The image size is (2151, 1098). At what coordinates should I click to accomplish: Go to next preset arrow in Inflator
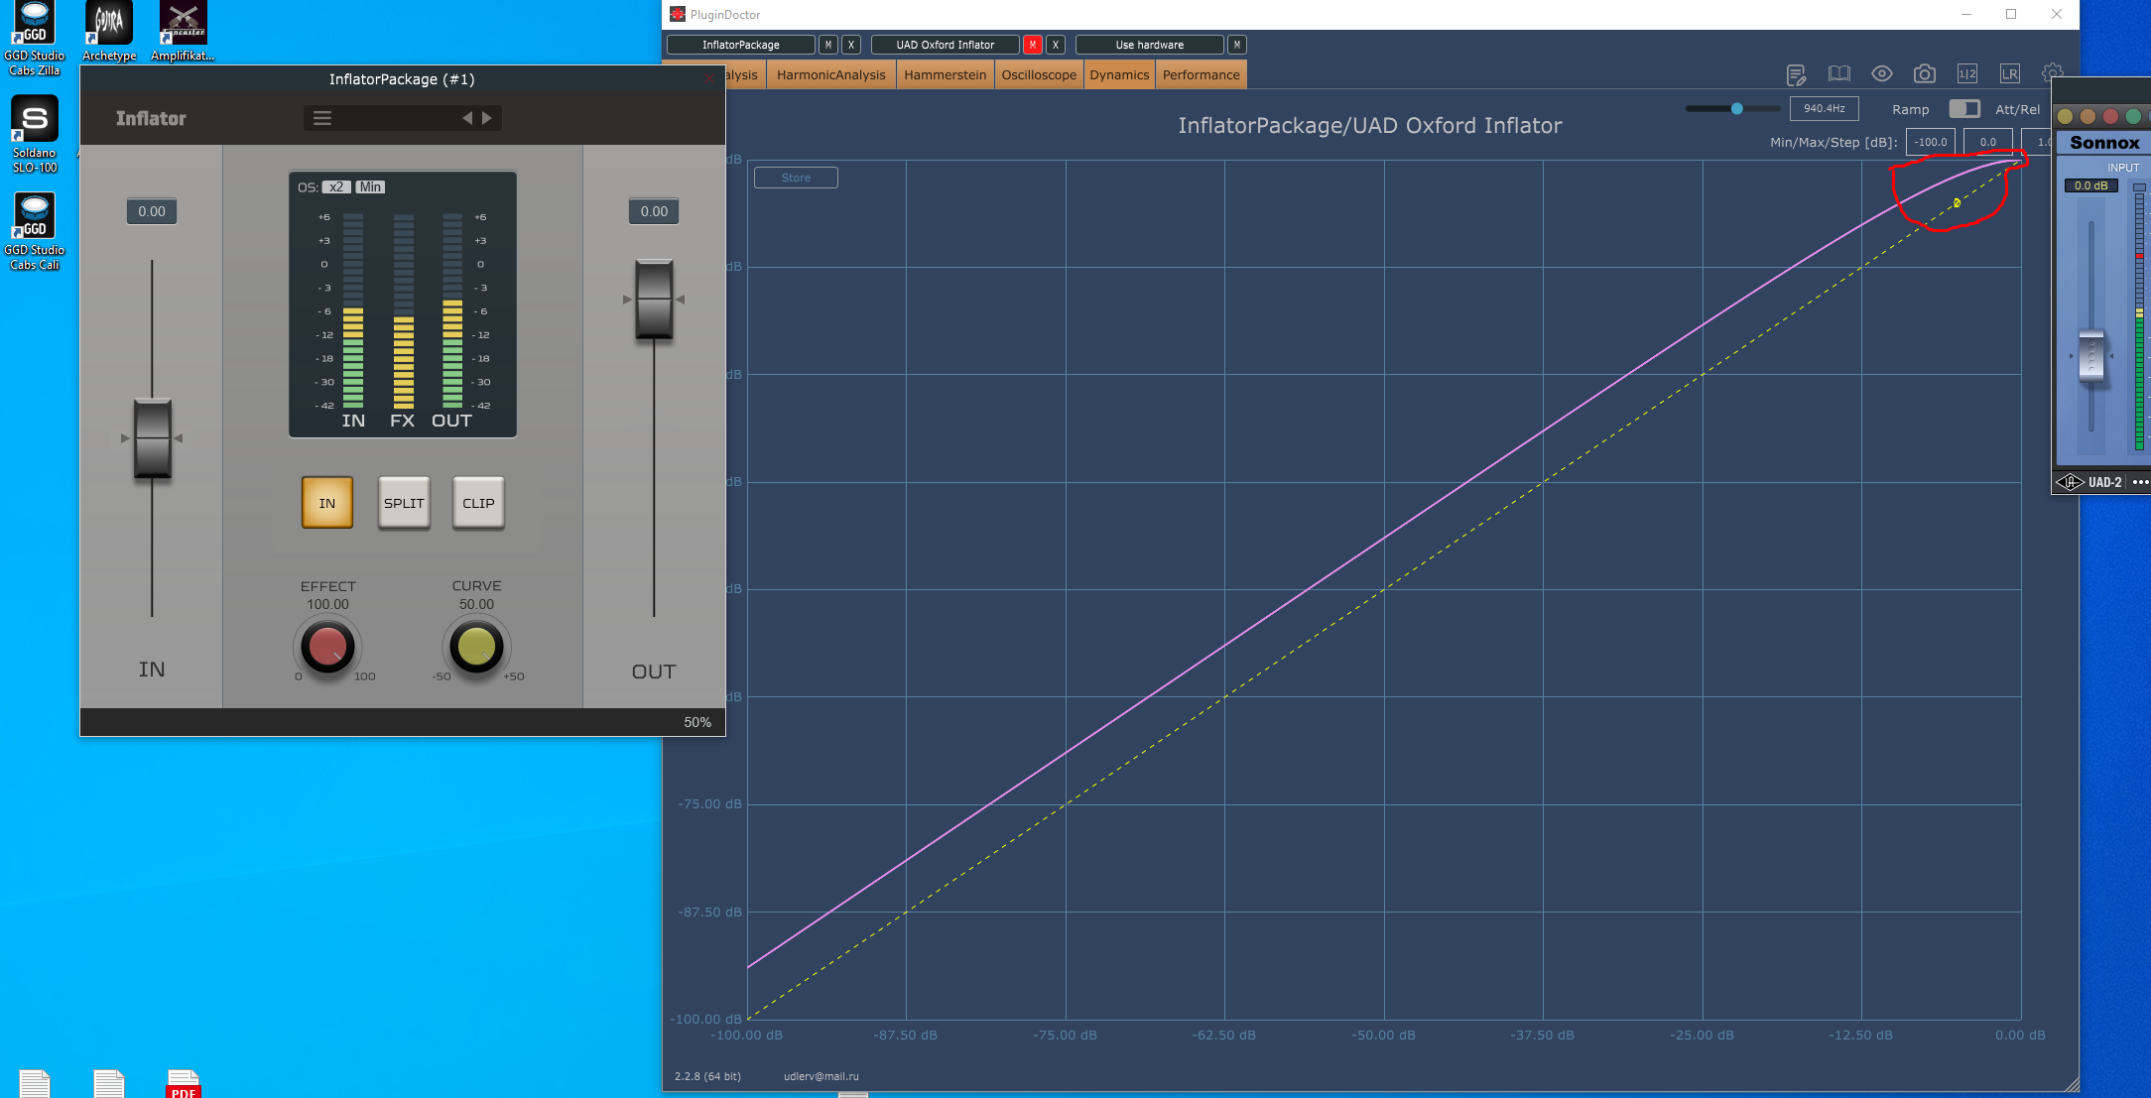click(x=487, y=118)
